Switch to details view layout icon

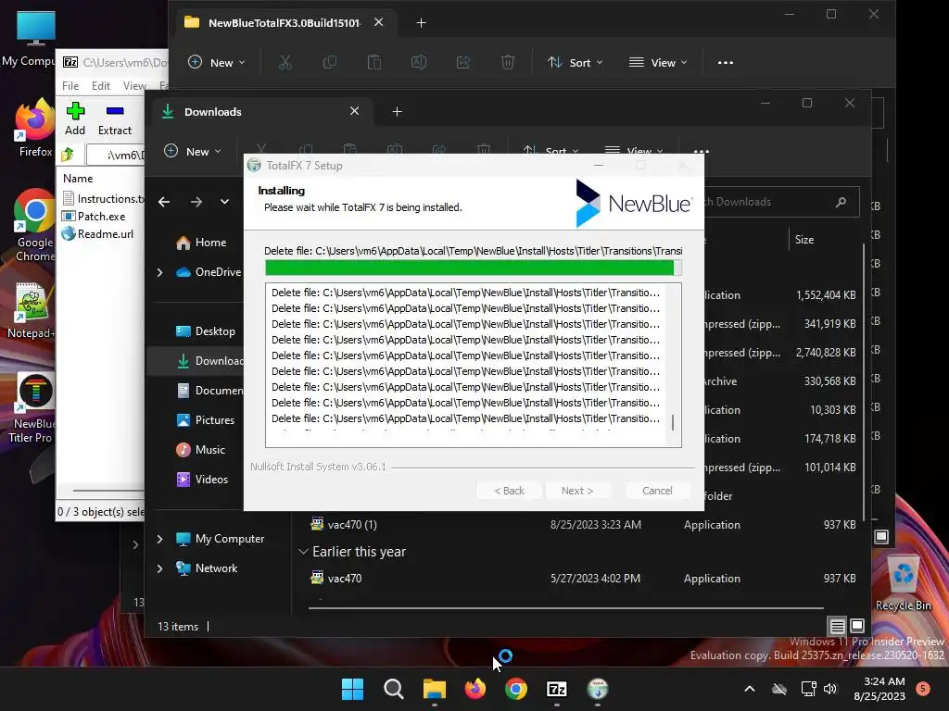837,626
